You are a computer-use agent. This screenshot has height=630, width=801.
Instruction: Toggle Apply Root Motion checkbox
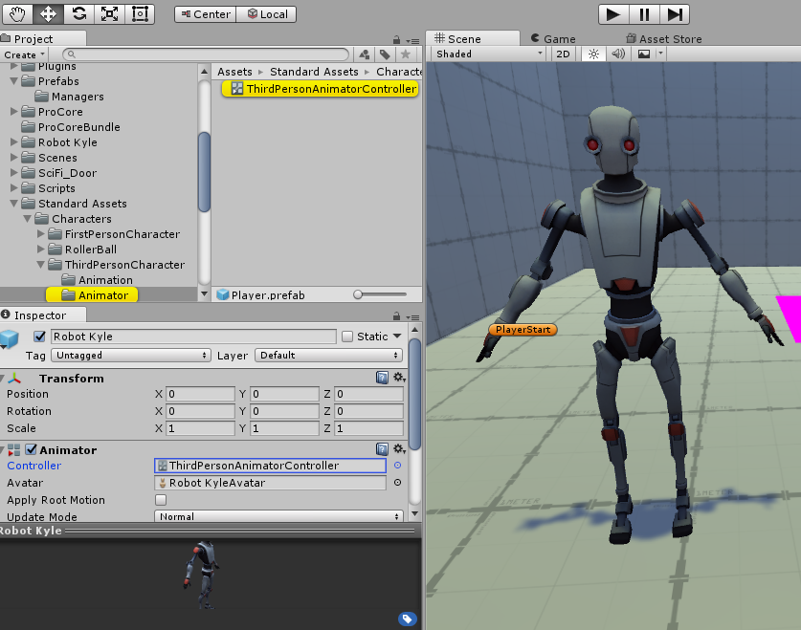pos(161,499)
